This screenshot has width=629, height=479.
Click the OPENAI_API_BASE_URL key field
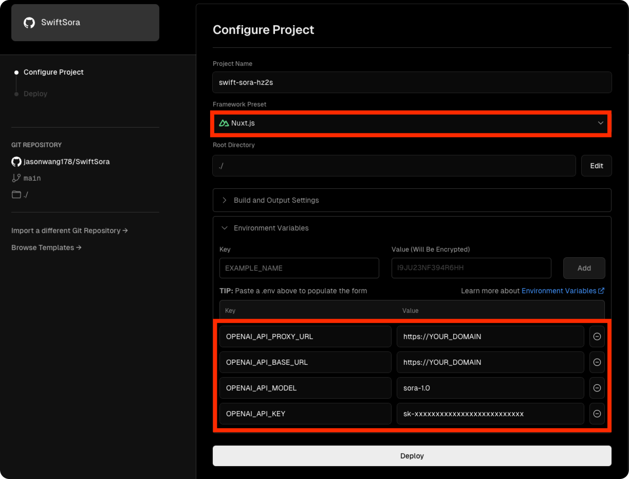[x=305, y=362]
